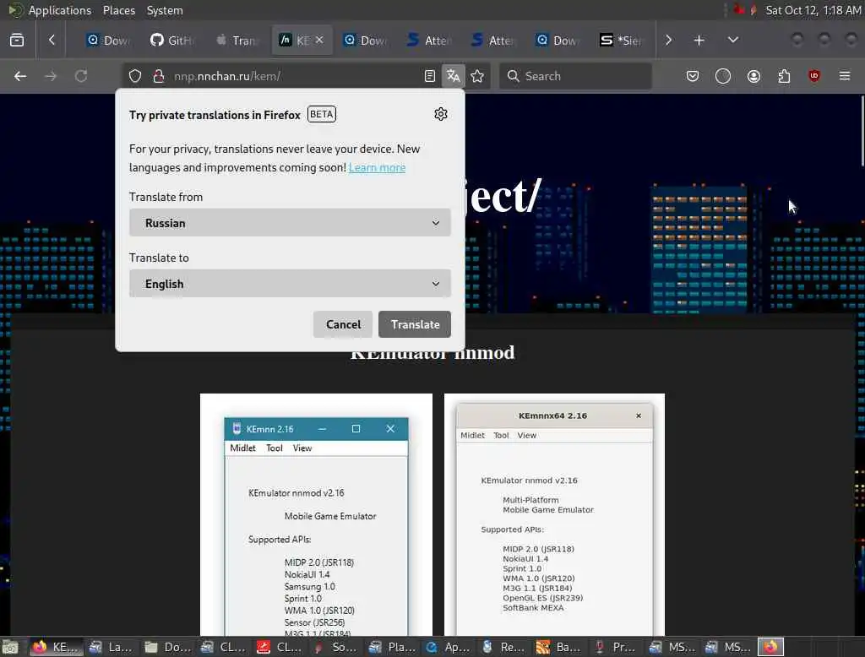Open translation settings gear icon

[x=440, y=114]
